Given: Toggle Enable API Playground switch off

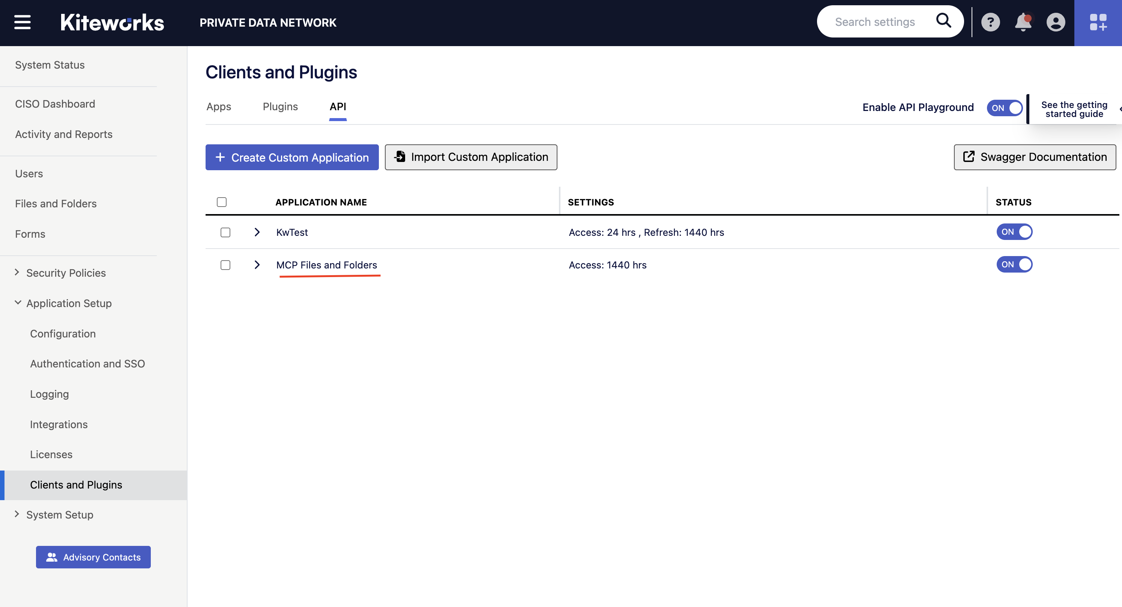Looking at the screenshot, I should coord(1005,108).
